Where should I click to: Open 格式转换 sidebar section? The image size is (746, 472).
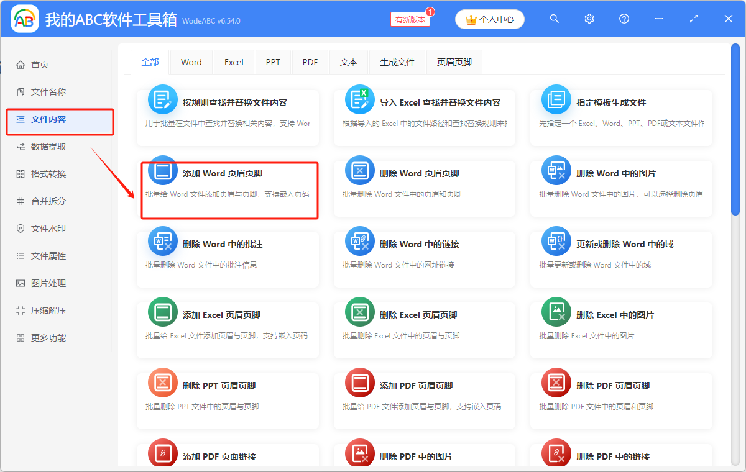[x=48, y=174]
